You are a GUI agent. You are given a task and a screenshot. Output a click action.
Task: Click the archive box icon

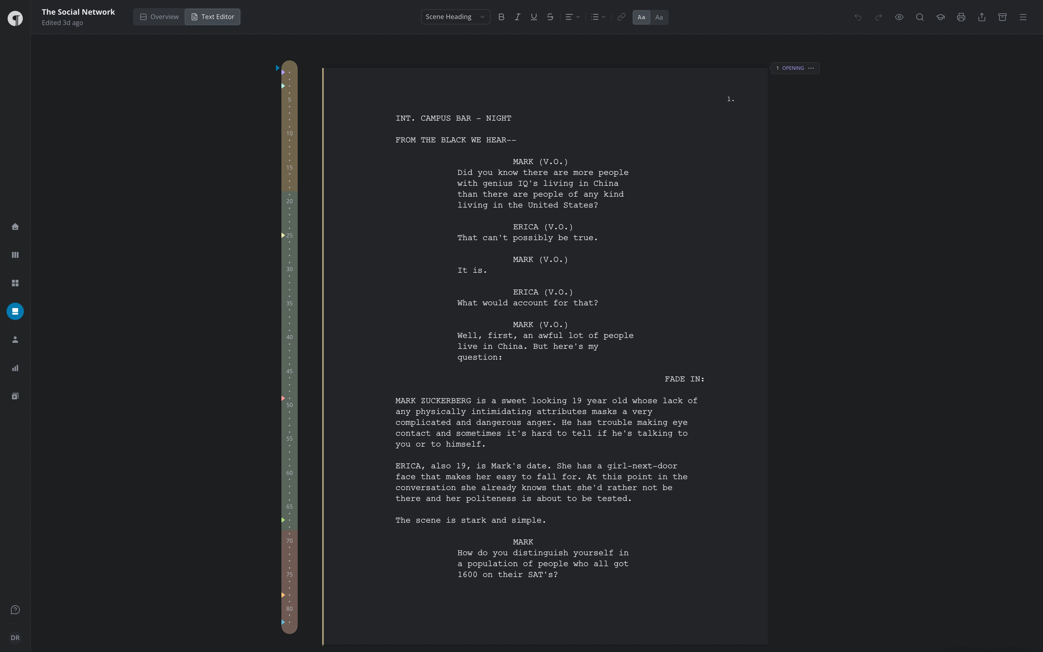pos(1003,17)
